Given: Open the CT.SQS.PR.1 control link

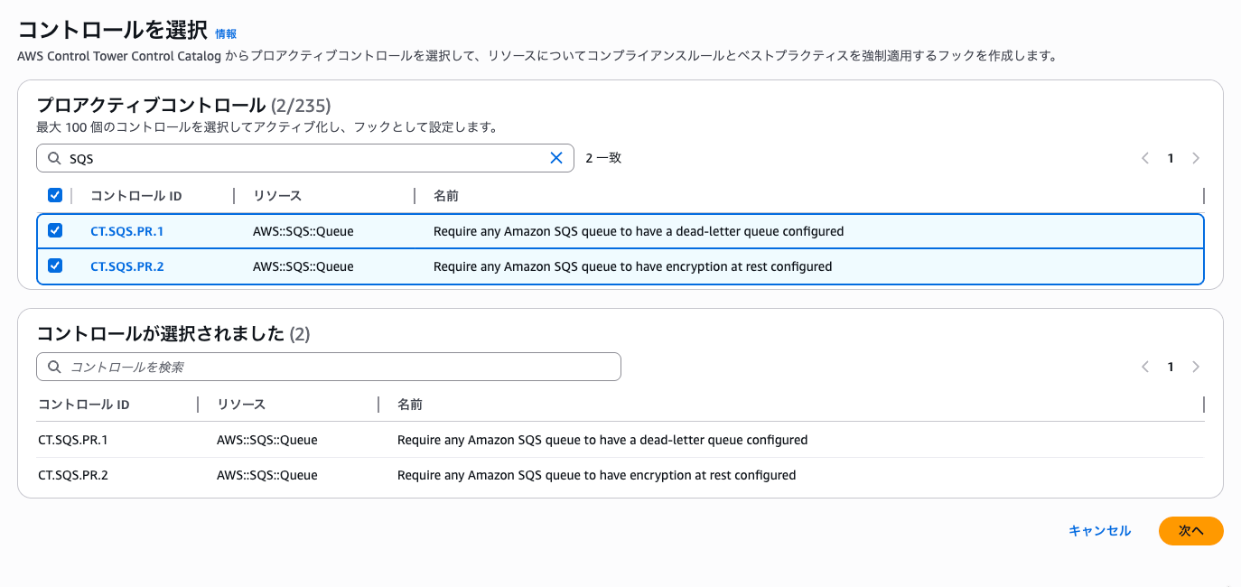Looking at the screenshot, I should pyautogui.click(x=126, y=231).
